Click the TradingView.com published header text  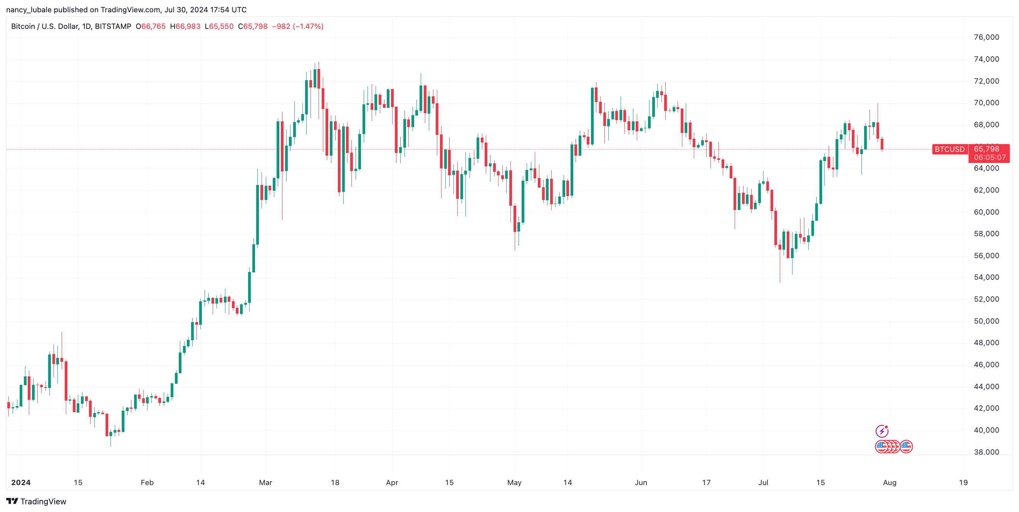(x=126, y=10)
